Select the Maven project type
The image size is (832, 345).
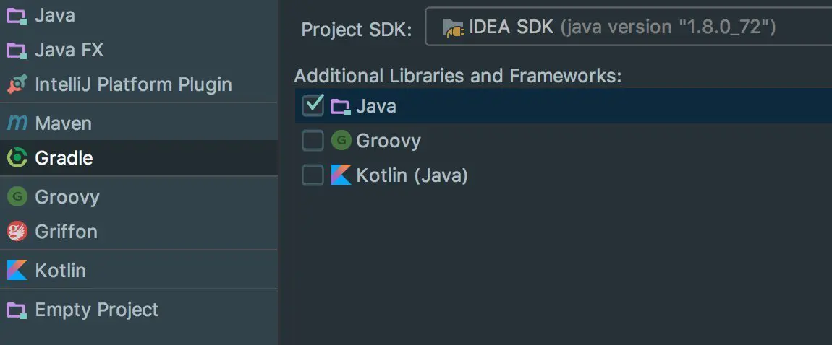pyautogui.click(x=64, y=123)
